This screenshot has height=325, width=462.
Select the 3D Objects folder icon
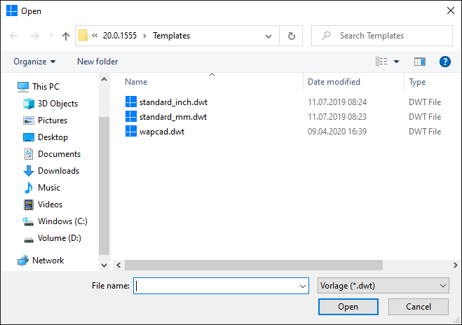pos(28,104)
